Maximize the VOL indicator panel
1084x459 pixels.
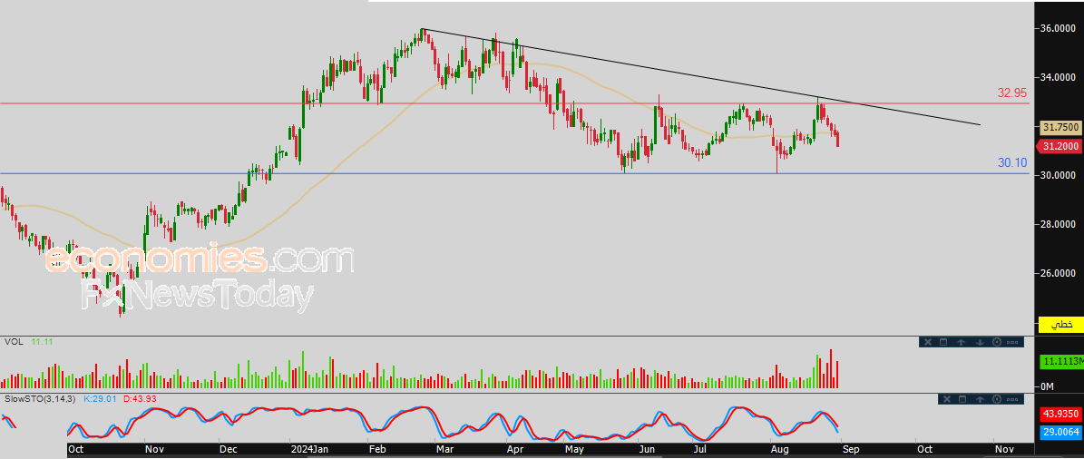943,342
